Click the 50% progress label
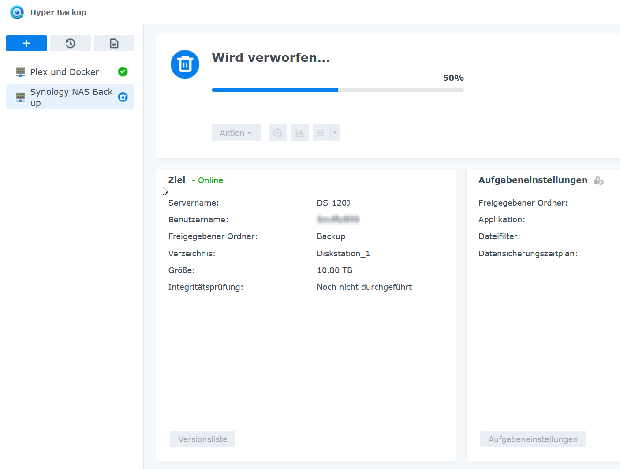 click(x=453, y=78)
